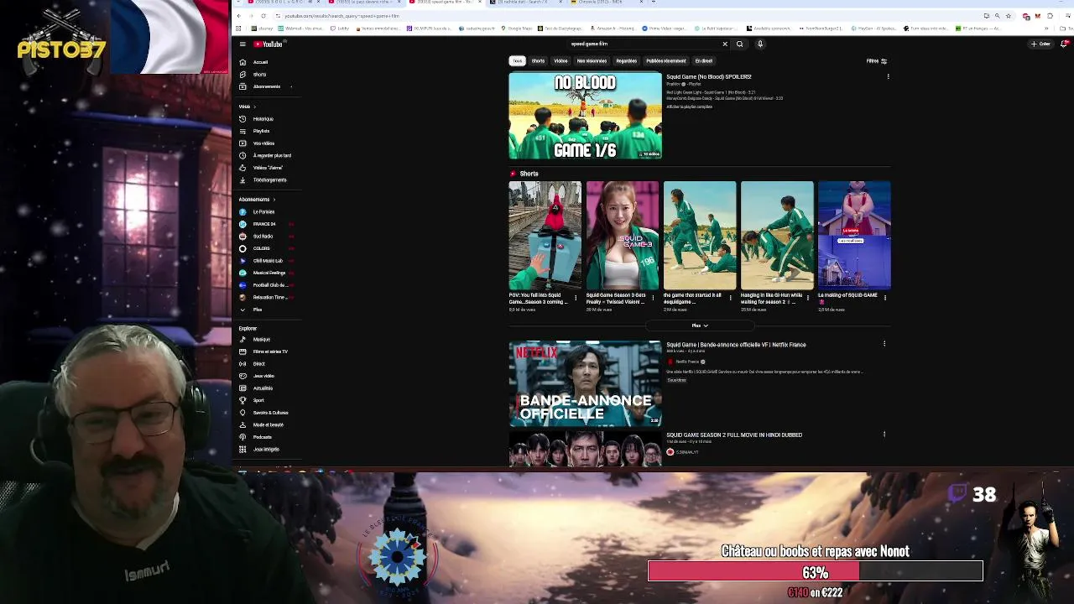
Task: Start voice search with microphone
Action: pos(760,44)
